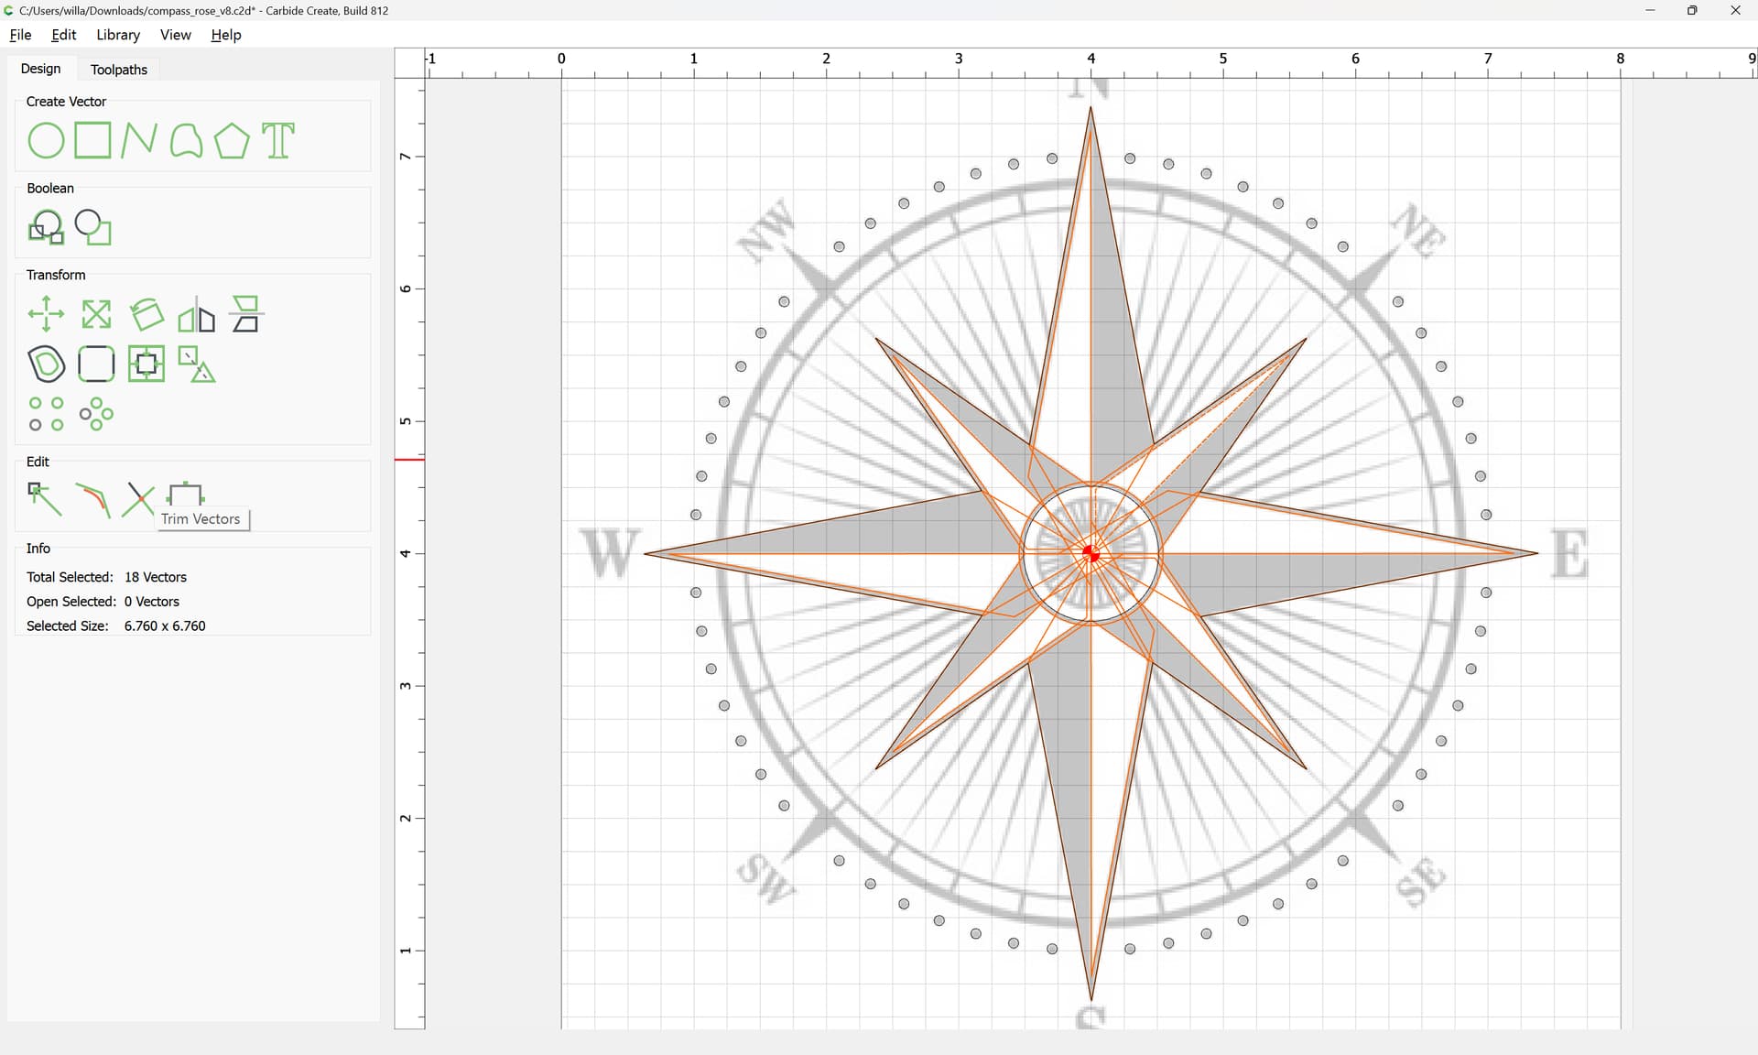The height and width of the screenshot is (1055, 1758).
Task: Open the Help menu
Action: coord(225,35)
